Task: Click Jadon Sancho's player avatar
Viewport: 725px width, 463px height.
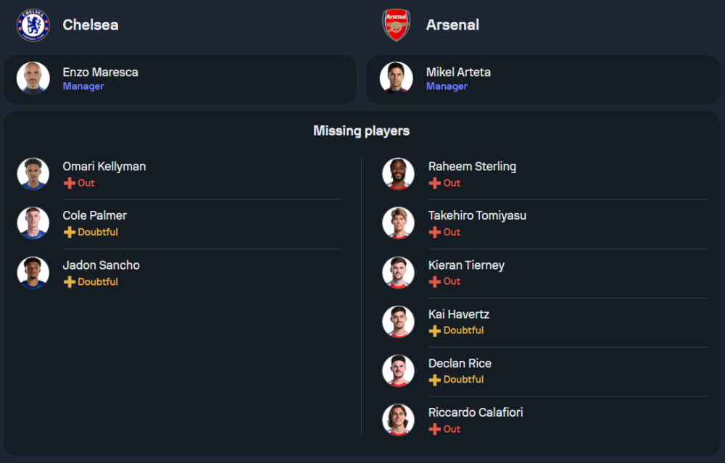Action: [x=33, y=272]
